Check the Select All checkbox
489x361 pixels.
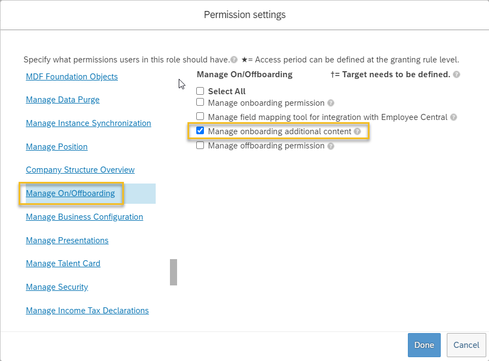tap(200, 91)
